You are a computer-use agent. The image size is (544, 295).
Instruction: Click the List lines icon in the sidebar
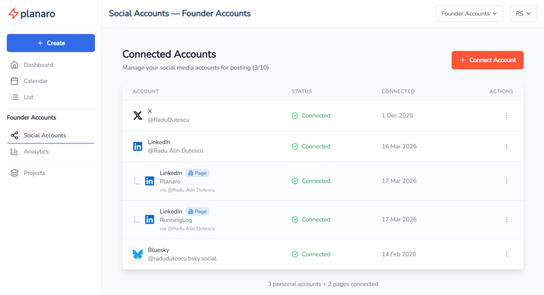(x=14, y=97)
